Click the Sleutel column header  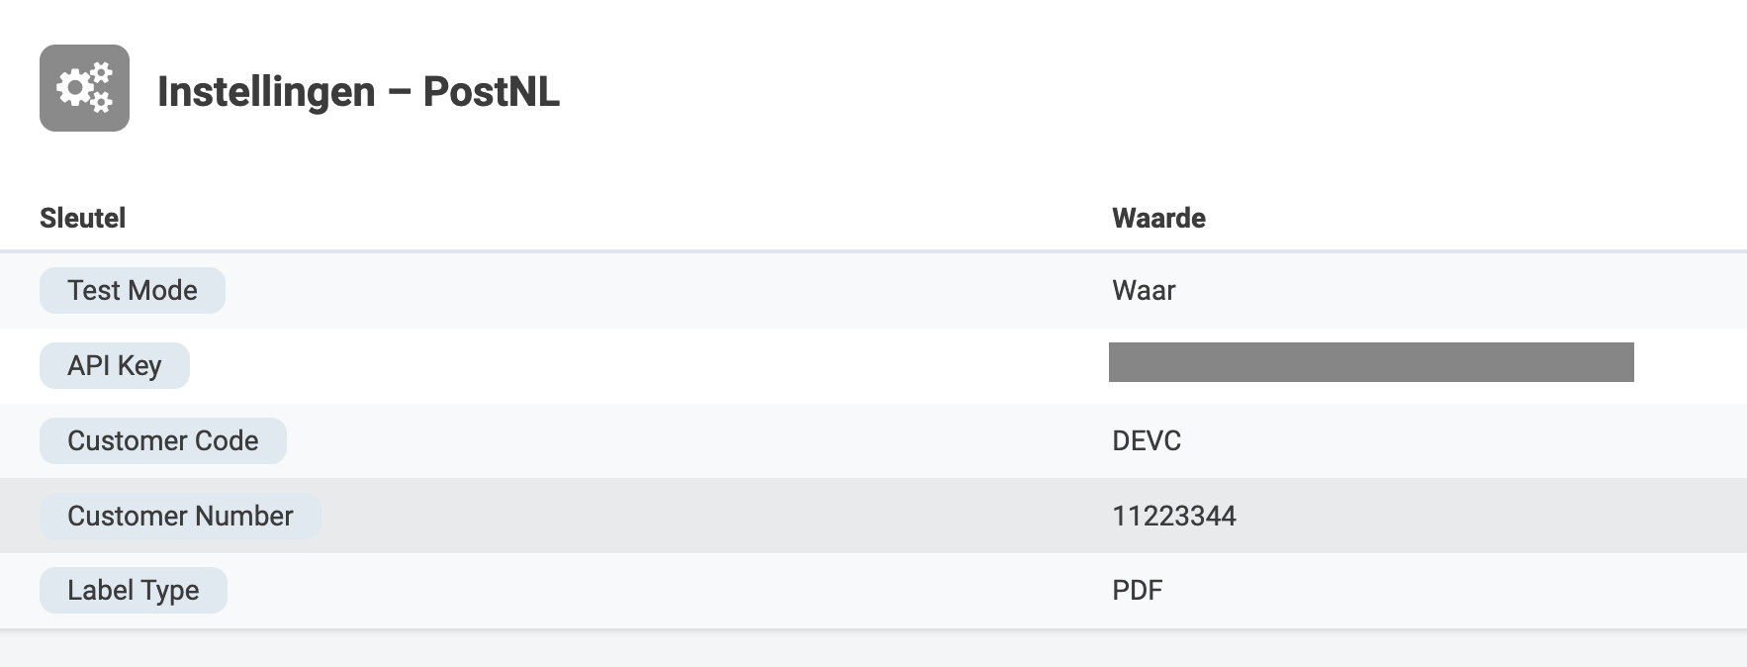tap(83, 218)
